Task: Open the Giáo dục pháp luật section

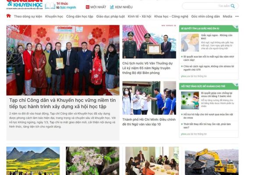Action: (x=110, y=17)
